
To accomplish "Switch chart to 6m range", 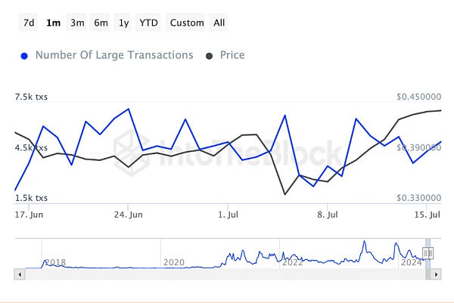I will pos(101,23).
